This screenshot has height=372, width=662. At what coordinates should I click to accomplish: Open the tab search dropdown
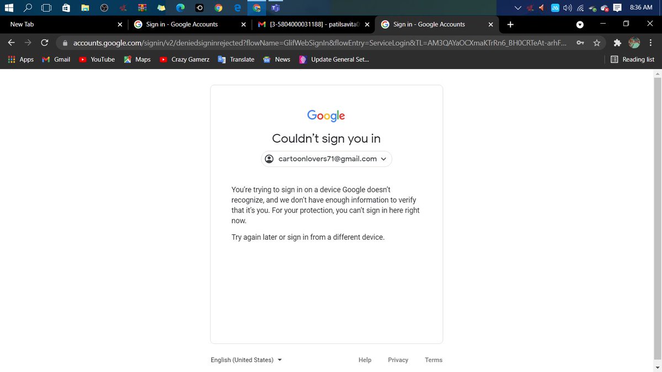tap(580, 24)
